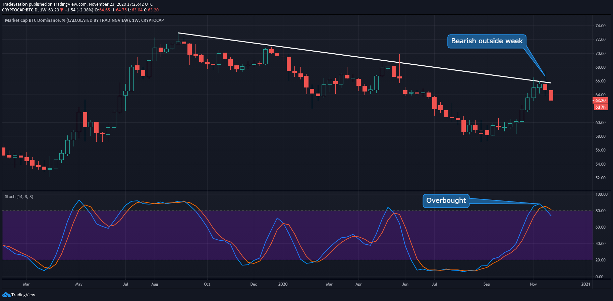Screen dimensions: 613x301
Task: Click the C:63.20 close value in header
Action: 151,10
